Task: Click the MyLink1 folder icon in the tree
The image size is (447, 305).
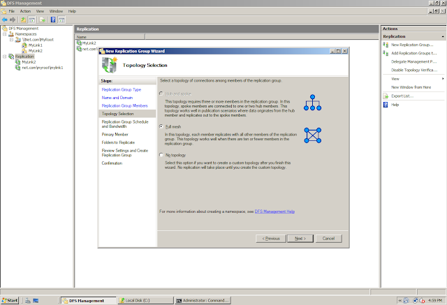Action: pos(24,45)
